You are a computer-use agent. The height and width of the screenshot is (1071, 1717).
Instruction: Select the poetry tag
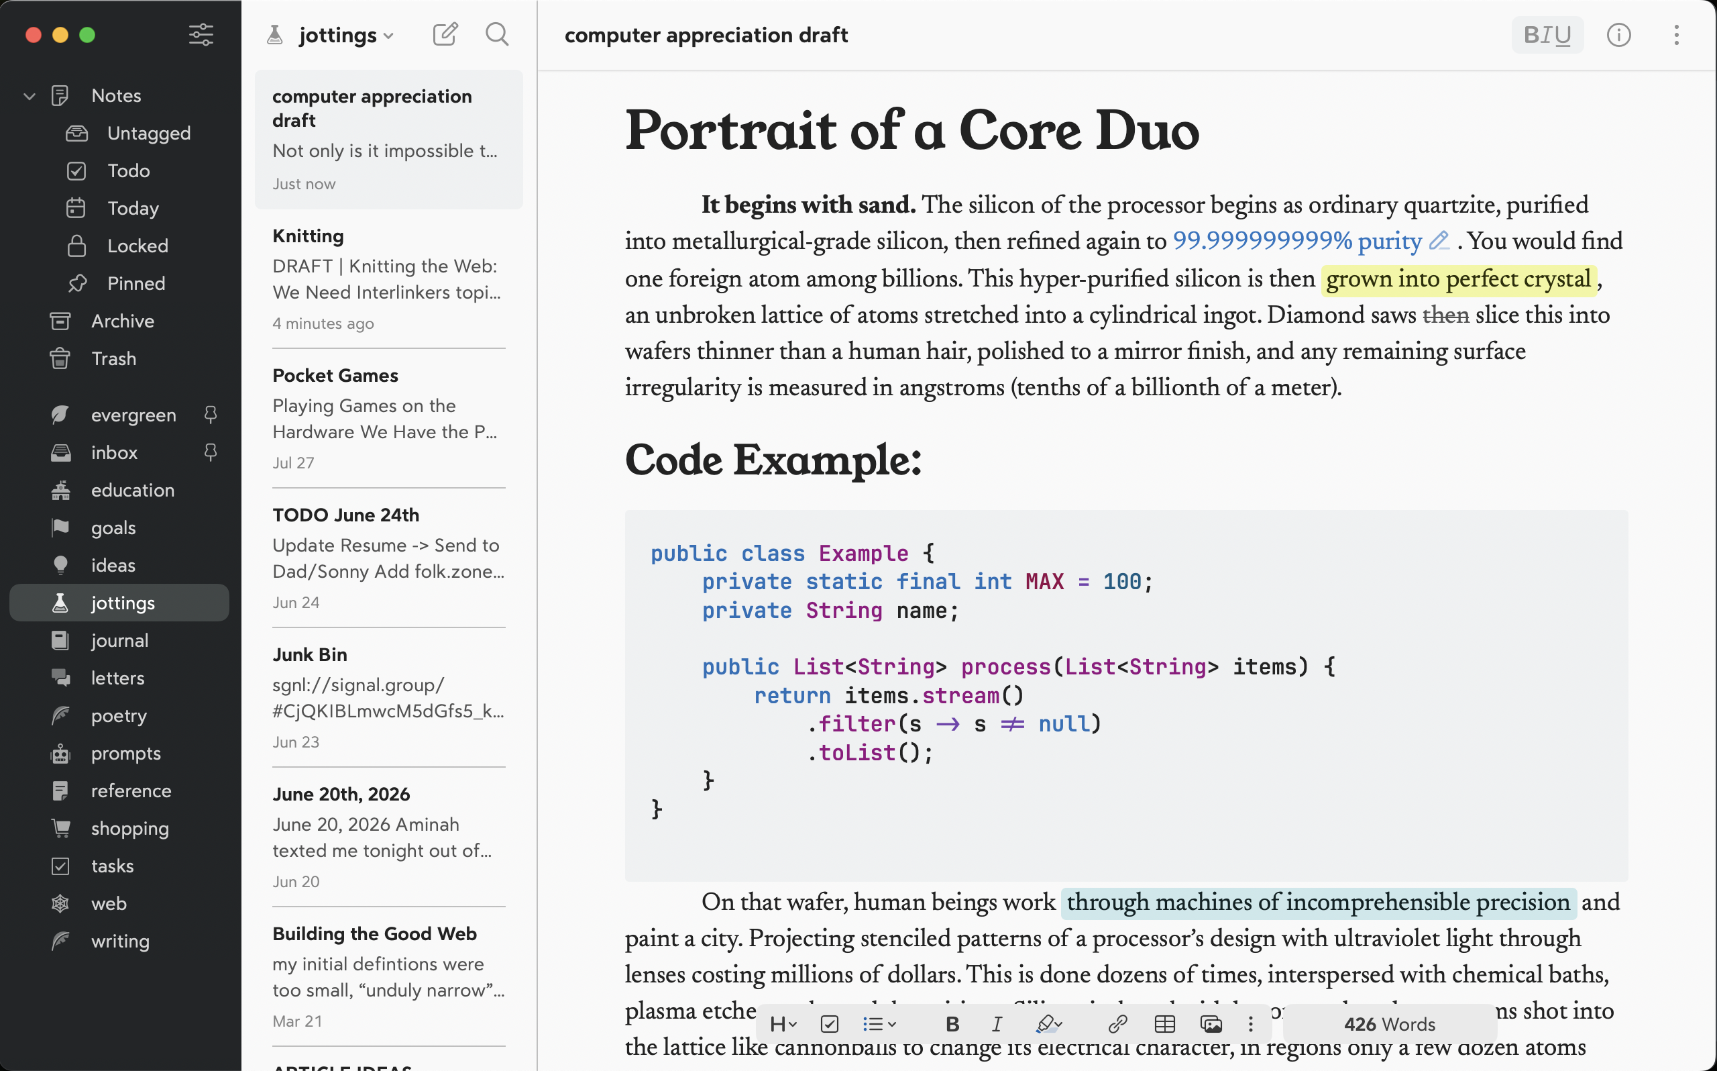point(119,715)
